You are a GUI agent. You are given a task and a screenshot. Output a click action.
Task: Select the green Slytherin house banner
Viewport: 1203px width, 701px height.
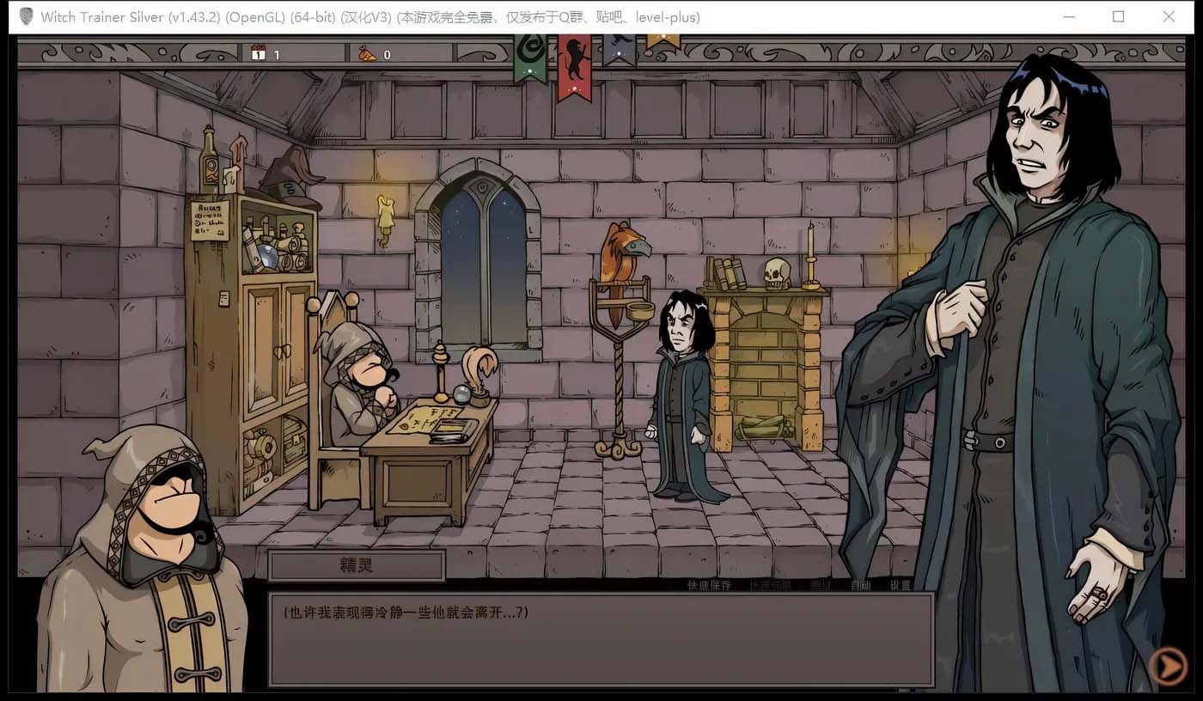click(x=530, y=57)
